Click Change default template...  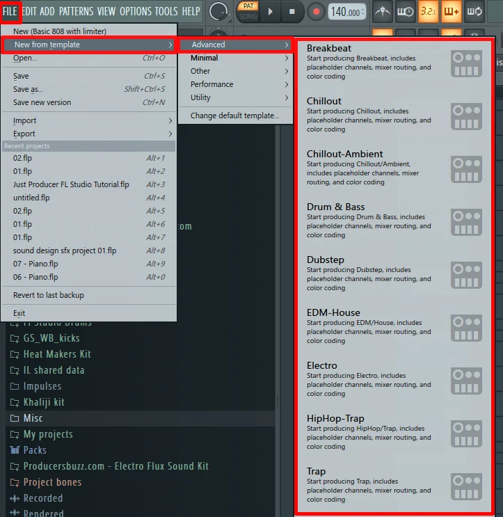[x=236, y=116]
